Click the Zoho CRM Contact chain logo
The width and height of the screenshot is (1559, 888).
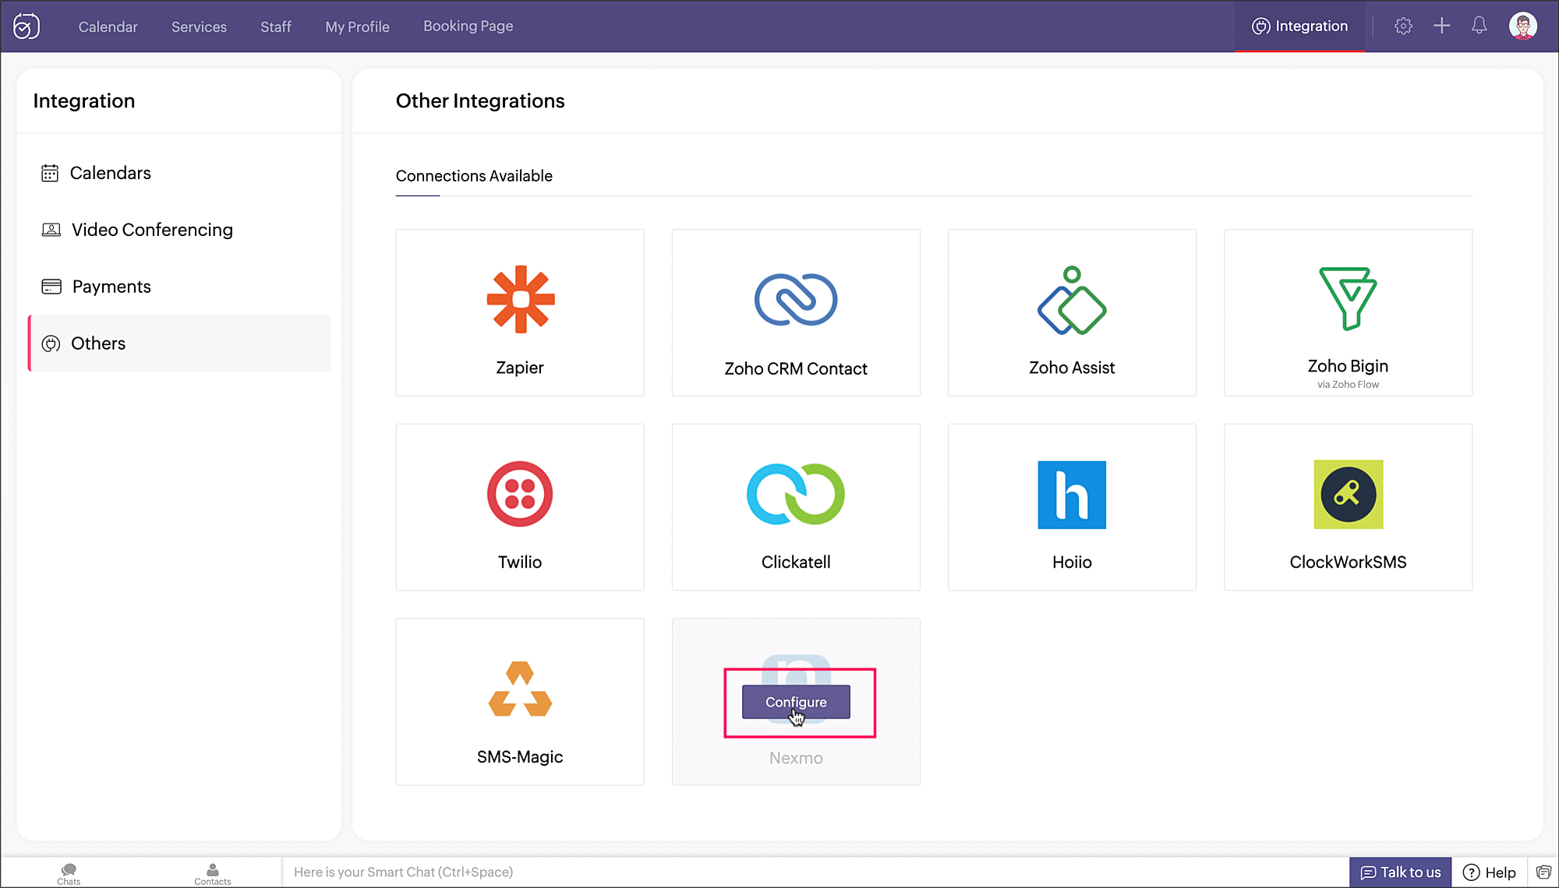tap(796, 300)
